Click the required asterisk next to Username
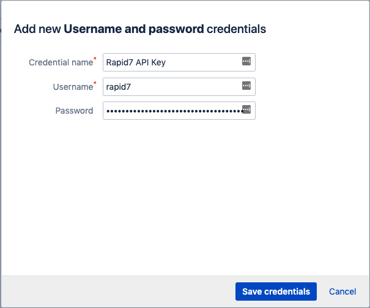Viewport: 370px width, 308px height. (95, 84)
